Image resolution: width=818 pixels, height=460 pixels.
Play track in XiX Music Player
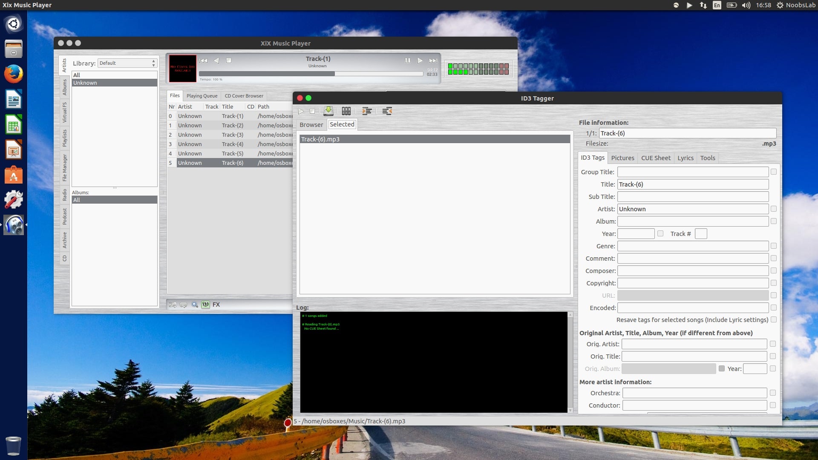(420, 60)
